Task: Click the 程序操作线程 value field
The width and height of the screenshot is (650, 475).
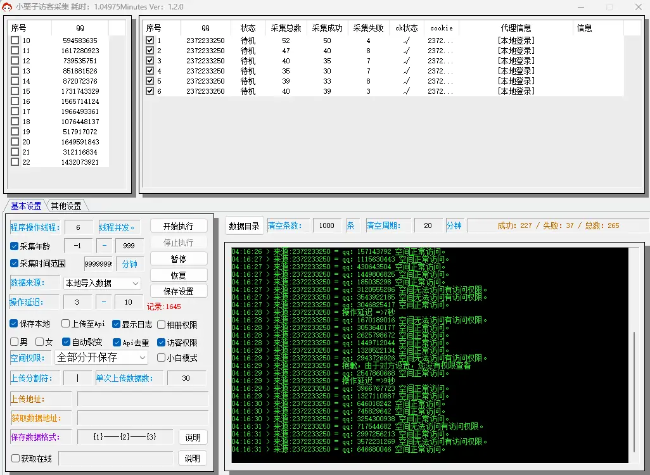Action: pyautogui.click(x=79, y=227)
